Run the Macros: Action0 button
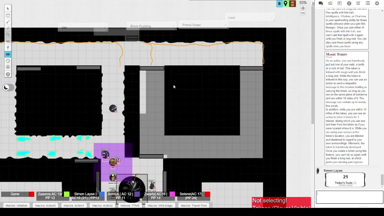Viewport: 384px width, 216px height. (x=45, y=205)
